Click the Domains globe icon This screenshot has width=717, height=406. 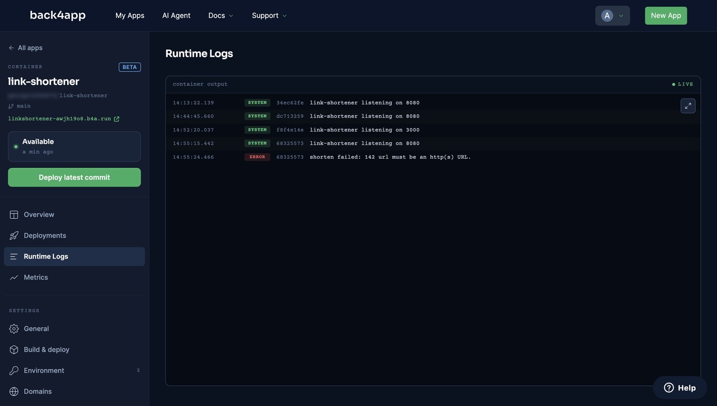pos(14,392)
